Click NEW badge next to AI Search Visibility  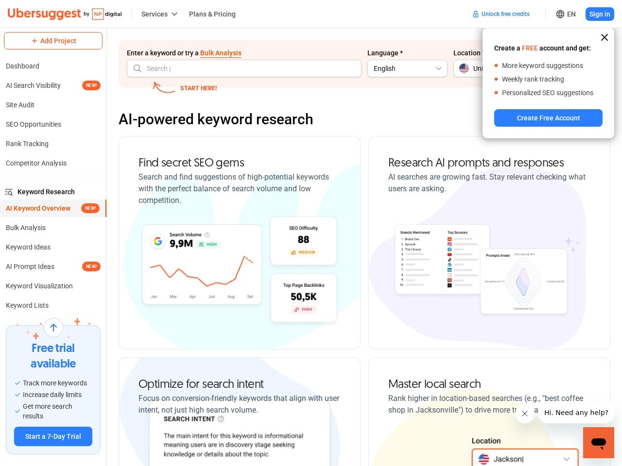[x=91, y=85]
